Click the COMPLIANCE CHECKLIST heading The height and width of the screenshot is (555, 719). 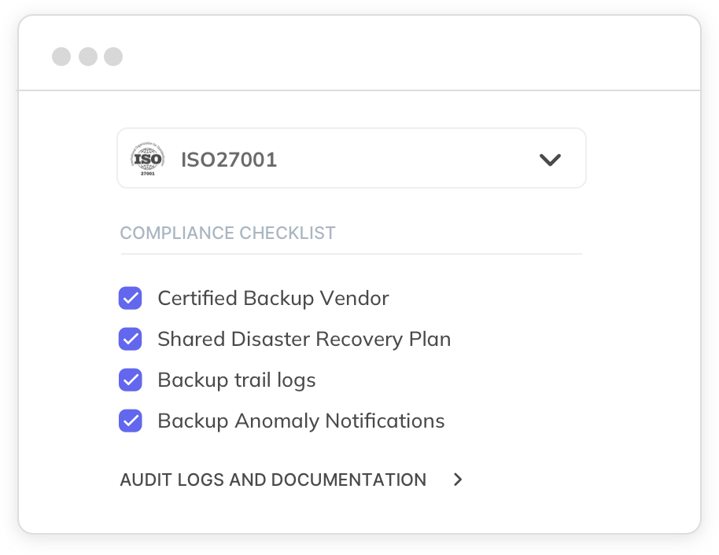coord(227,233)
